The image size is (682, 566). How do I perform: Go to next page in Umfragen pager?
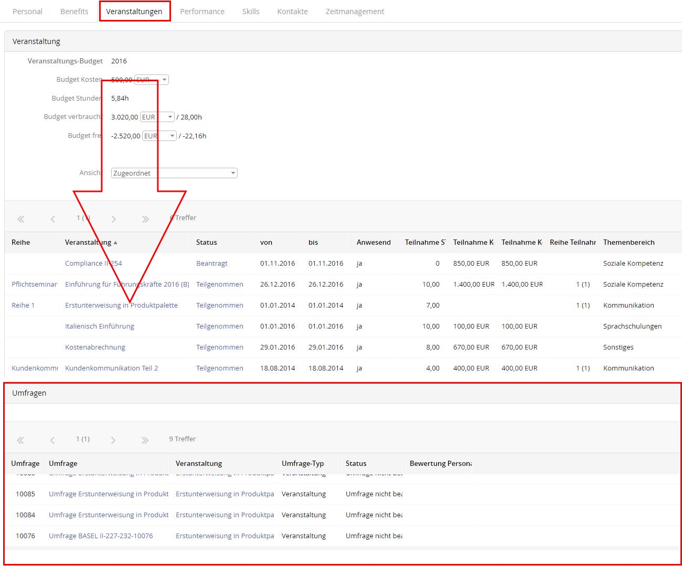point(113,440)
